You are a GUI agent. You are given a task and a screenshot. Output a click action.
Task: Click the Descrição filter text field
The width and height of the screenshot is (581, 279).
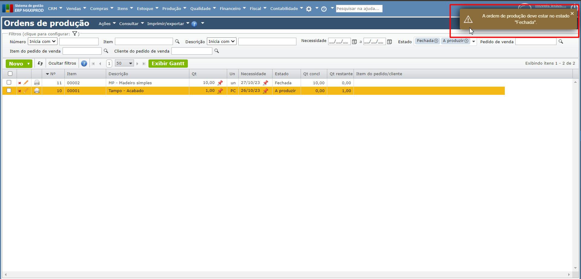(x=267, y=41)
